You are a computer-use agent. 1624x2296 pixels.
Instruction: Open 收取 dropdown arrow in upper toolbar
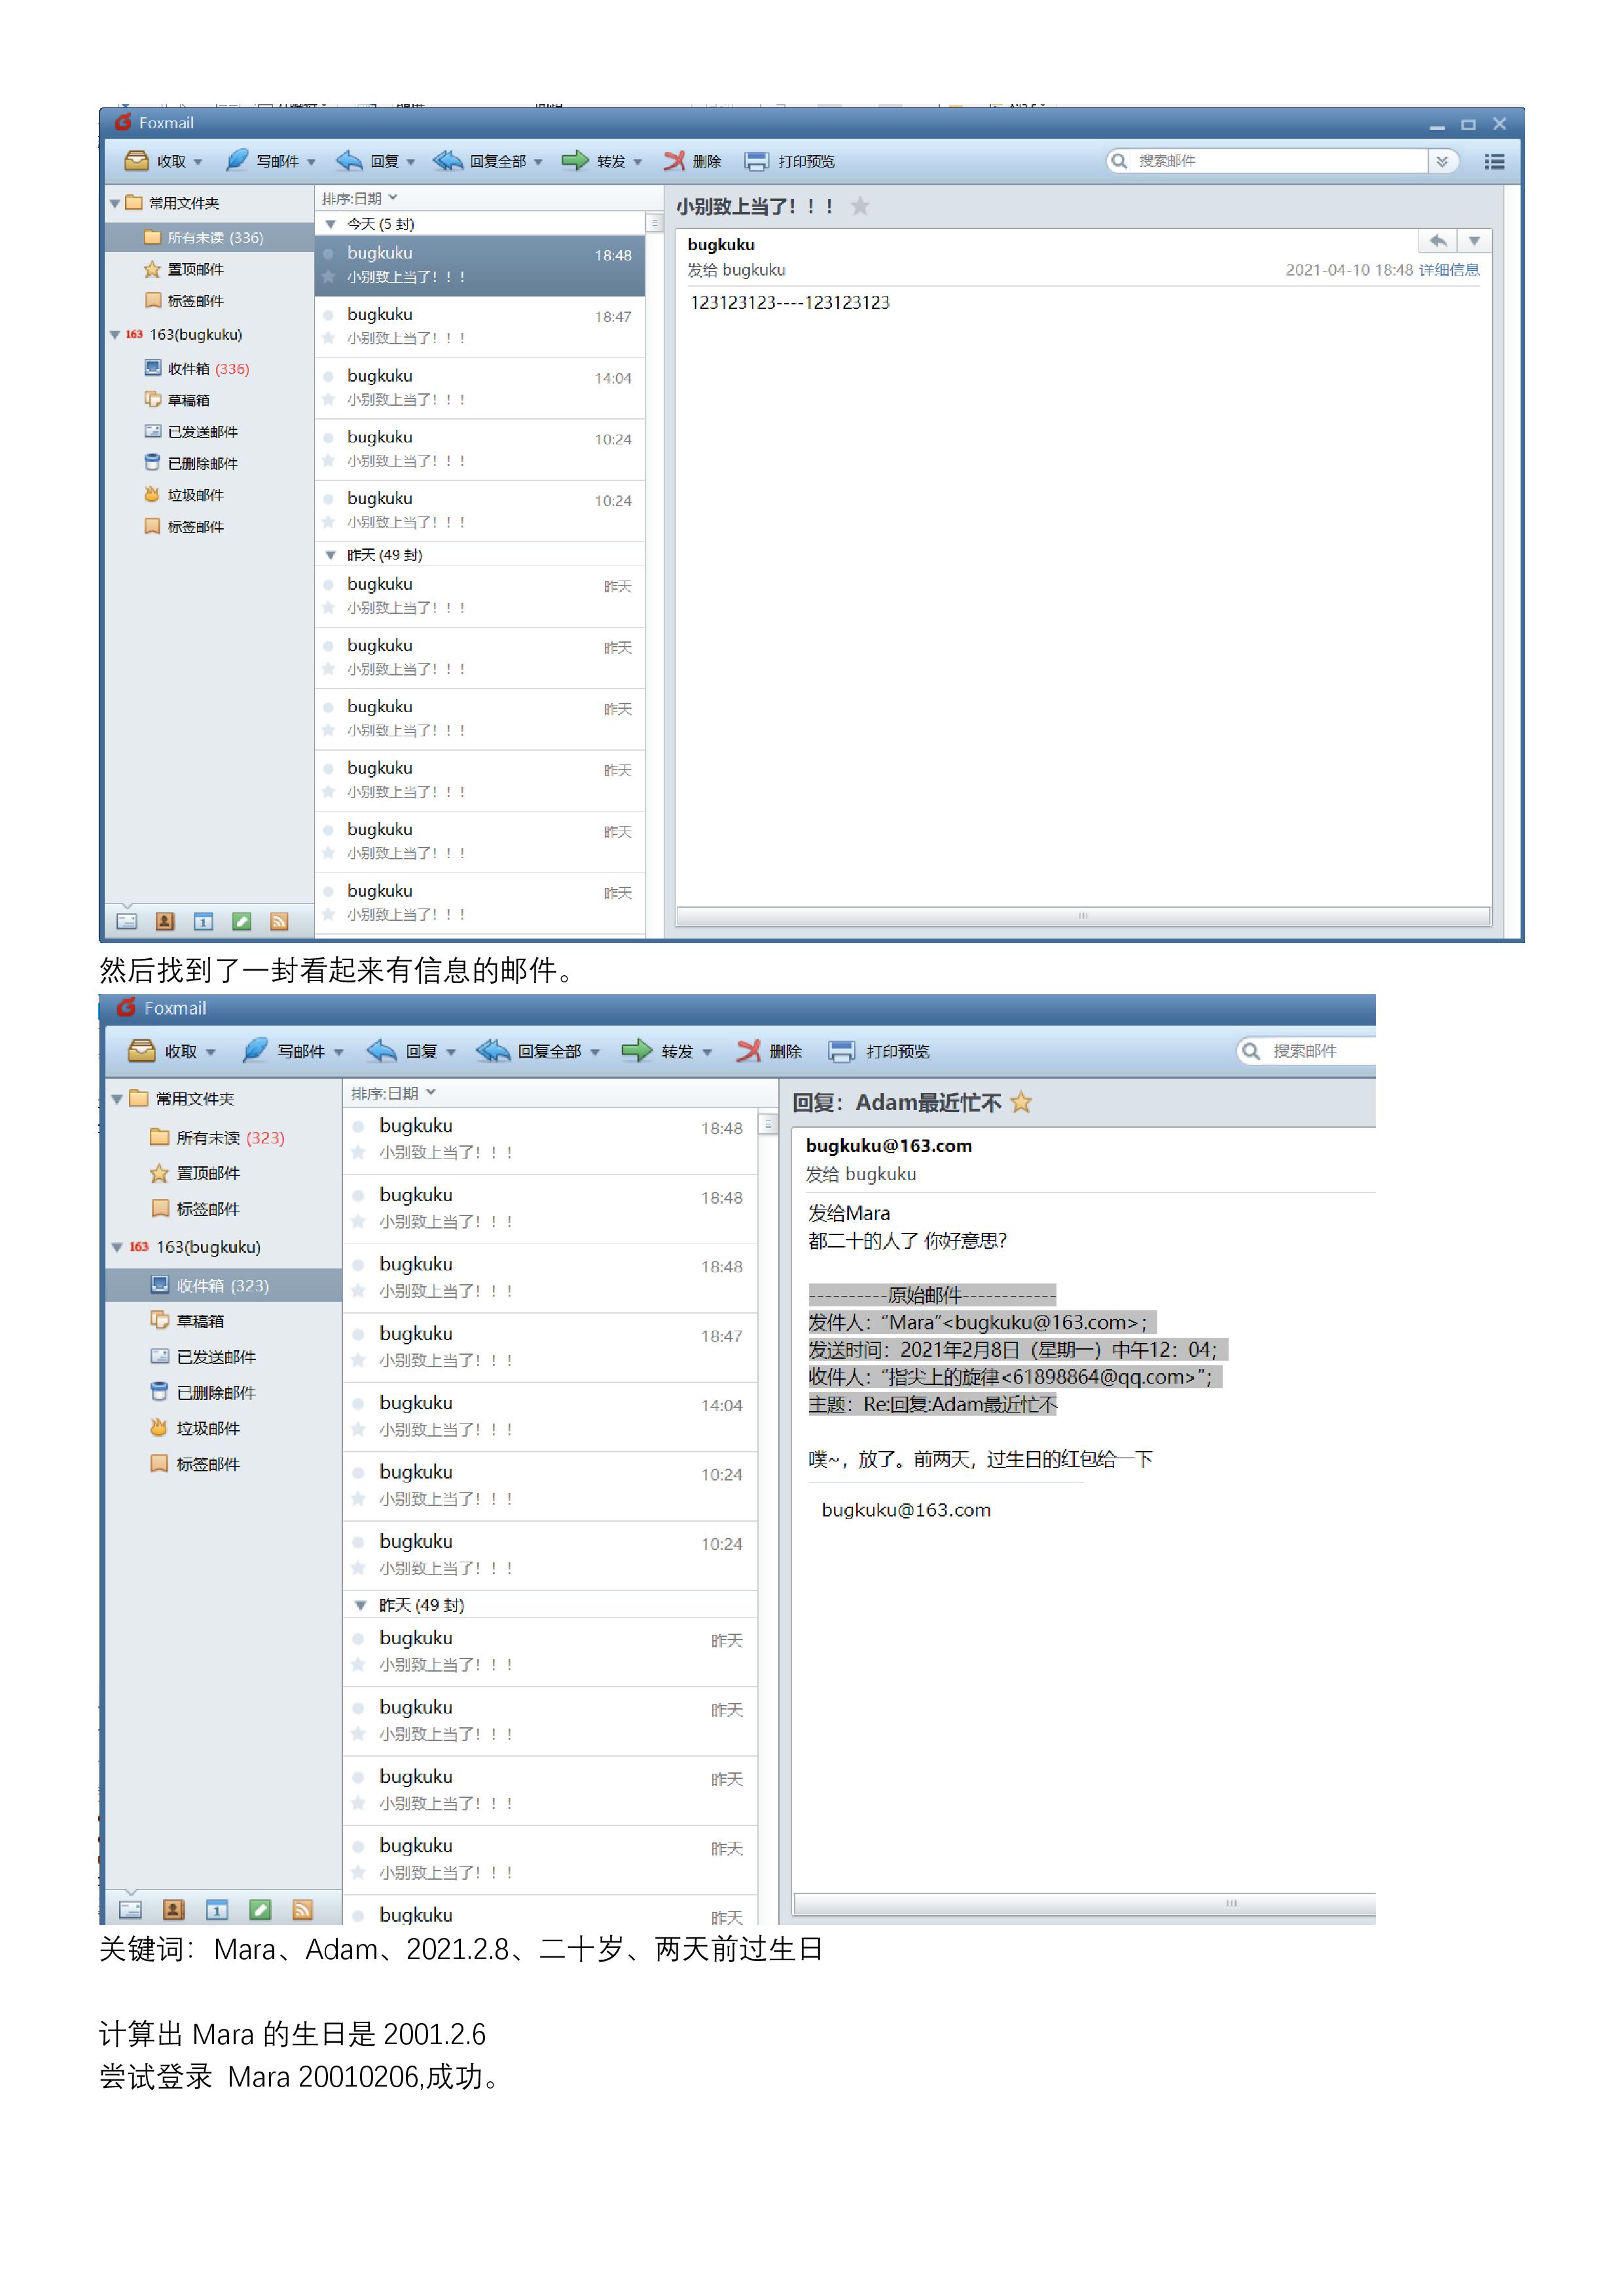point(198,162)
